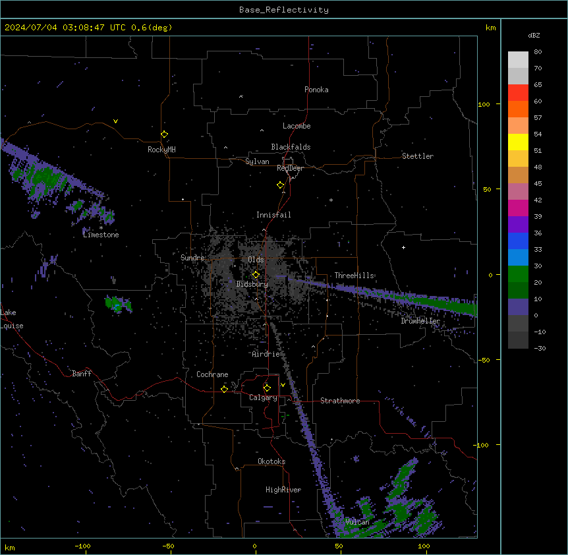
Task: Click the Airdrie city label
Action: [266, 354]
